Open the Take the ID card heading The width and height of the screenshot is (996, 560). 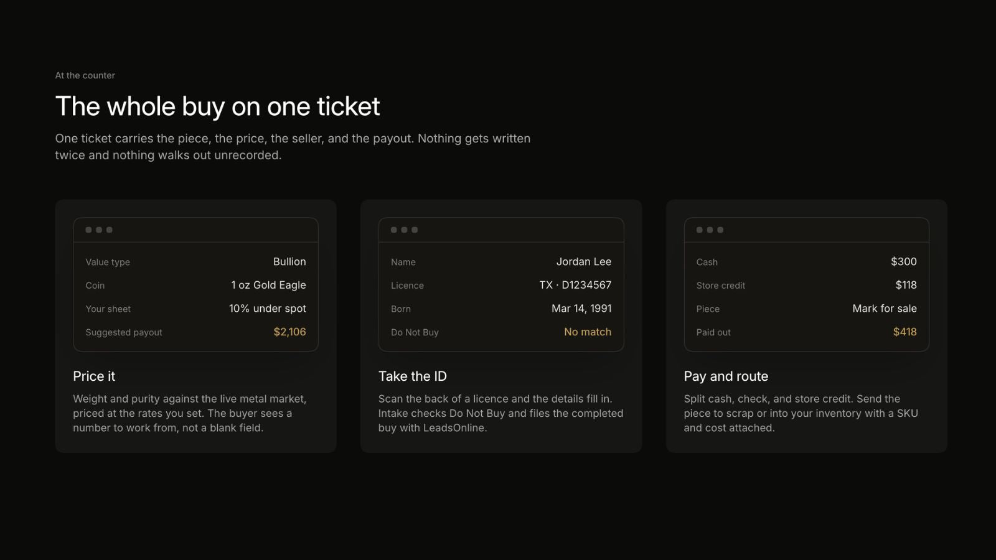tap(413, 376)
